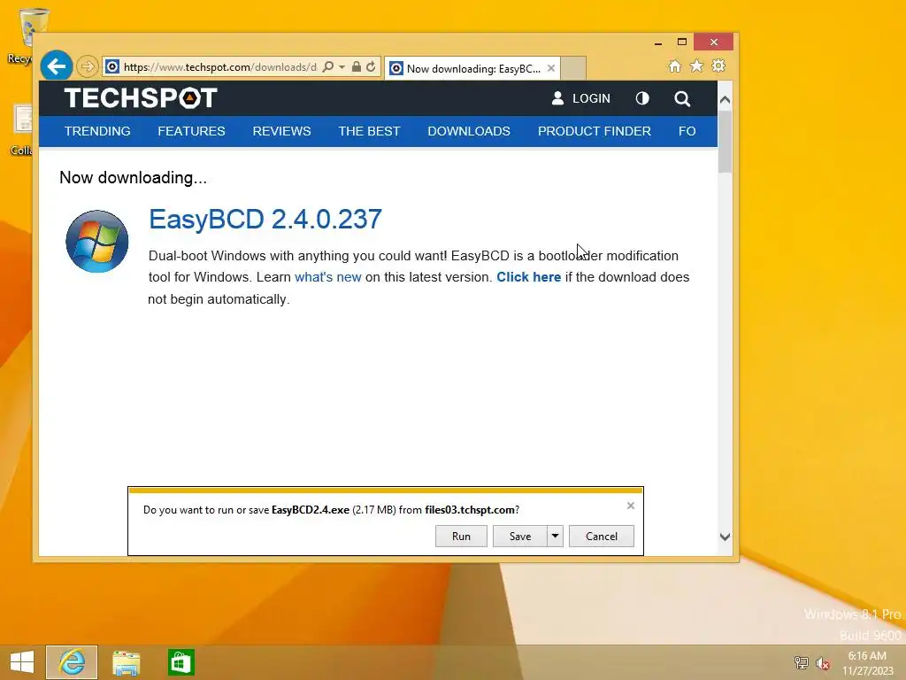Click Save in the download prompt
Screen dimensions: 906x680
click(x=520, y=536)
